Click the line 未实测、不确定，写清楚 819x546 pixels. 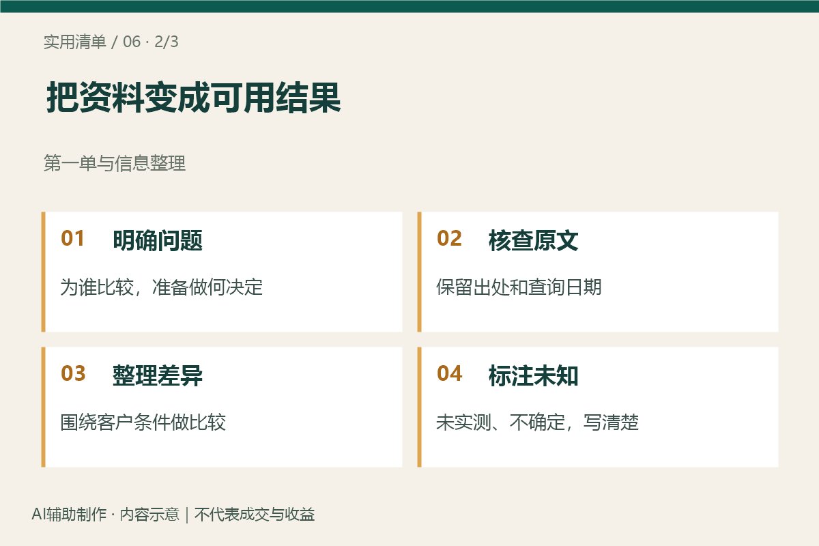[538, 422]
